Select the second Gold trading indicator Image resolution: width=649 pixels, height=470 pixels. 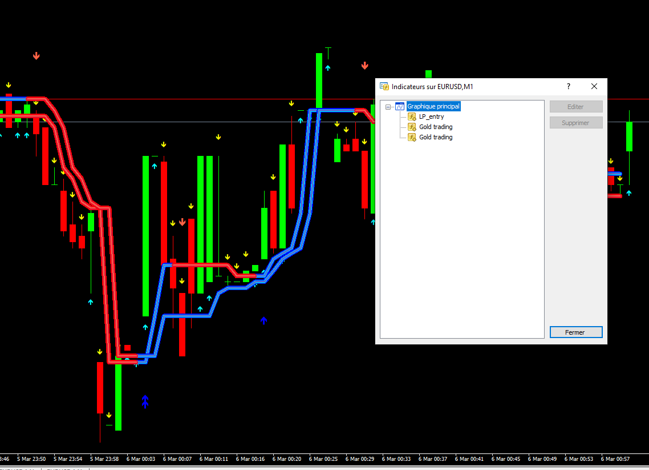(435, 136)
